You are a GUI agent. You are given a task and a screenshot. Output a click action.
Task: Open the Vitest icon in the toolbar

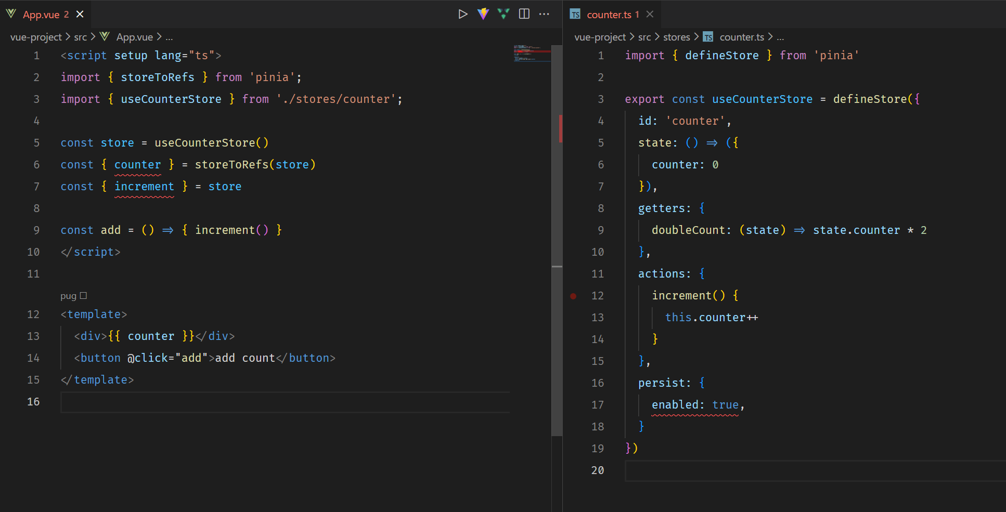pyautogui.click(x=504, y=14)
